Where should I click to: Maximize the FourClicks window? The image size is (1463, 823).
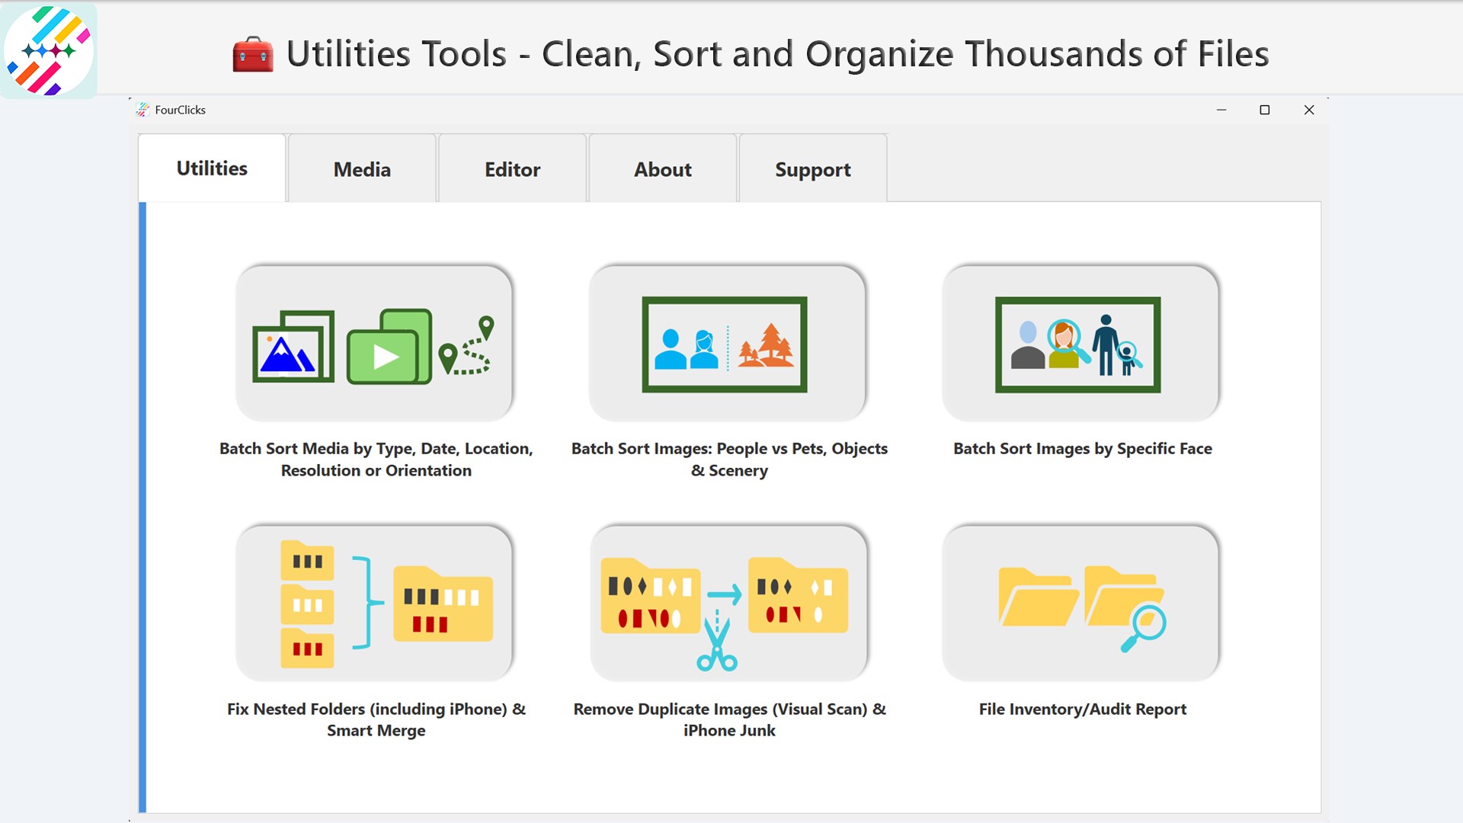click(x=1264, y=110)
